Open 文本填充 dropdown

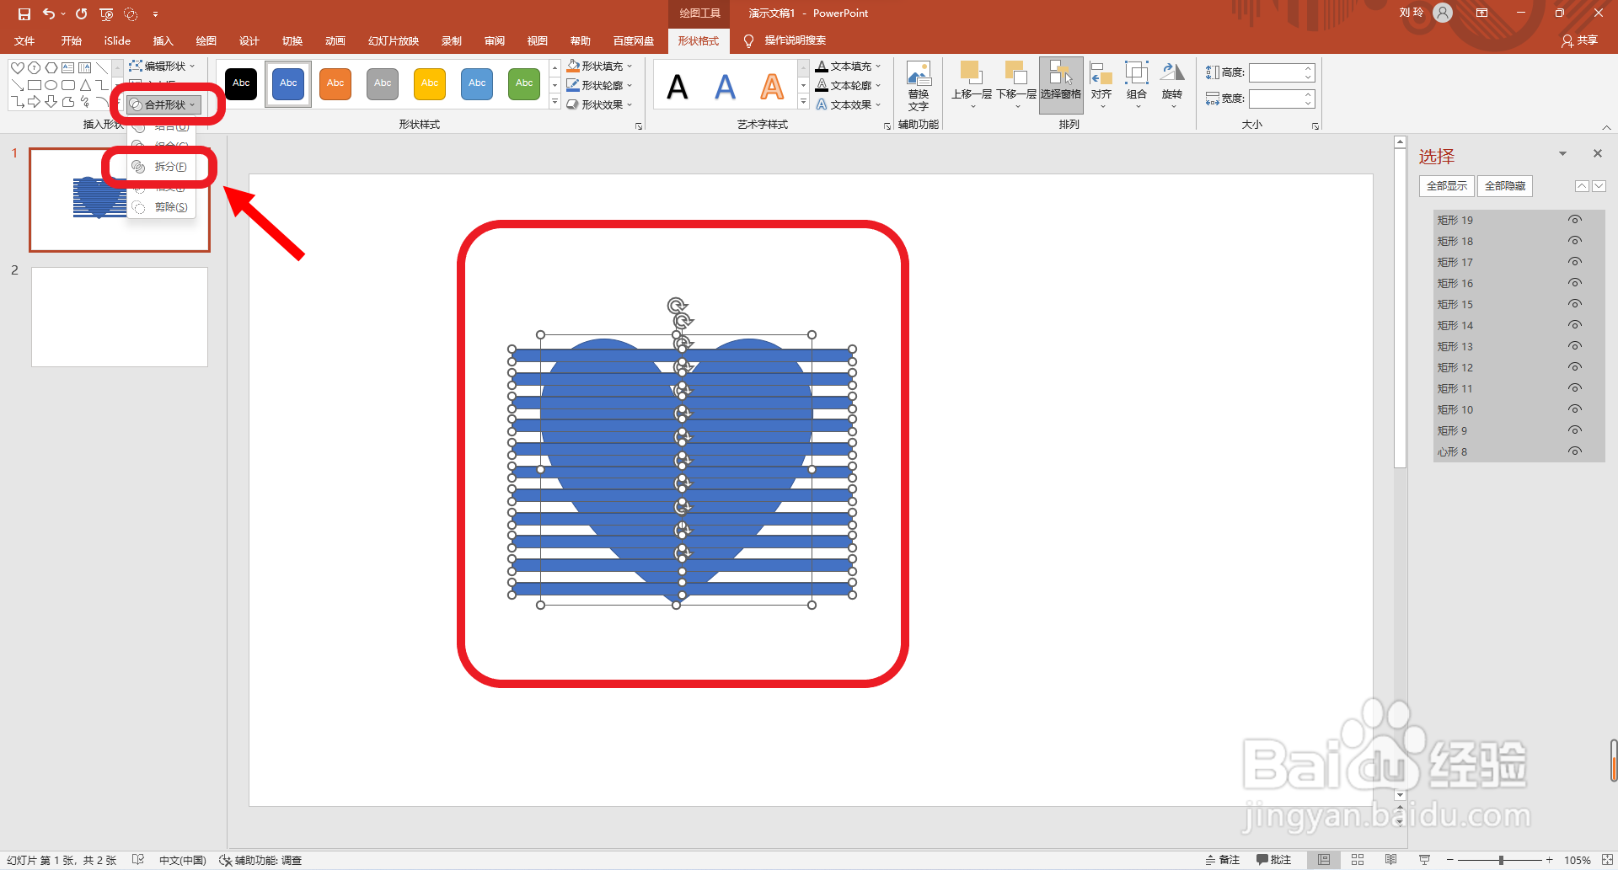tap(849, 66)
